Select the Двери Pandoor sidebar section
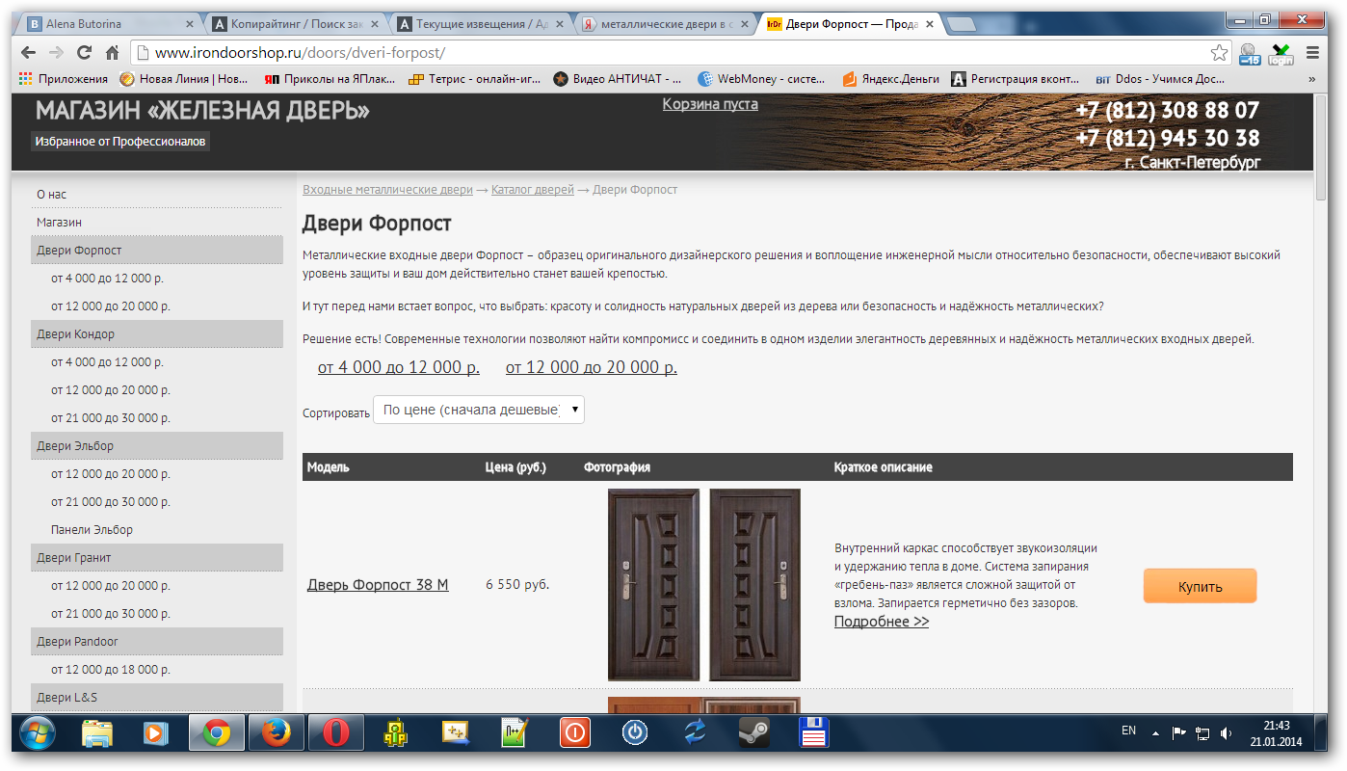 point(157,641)
